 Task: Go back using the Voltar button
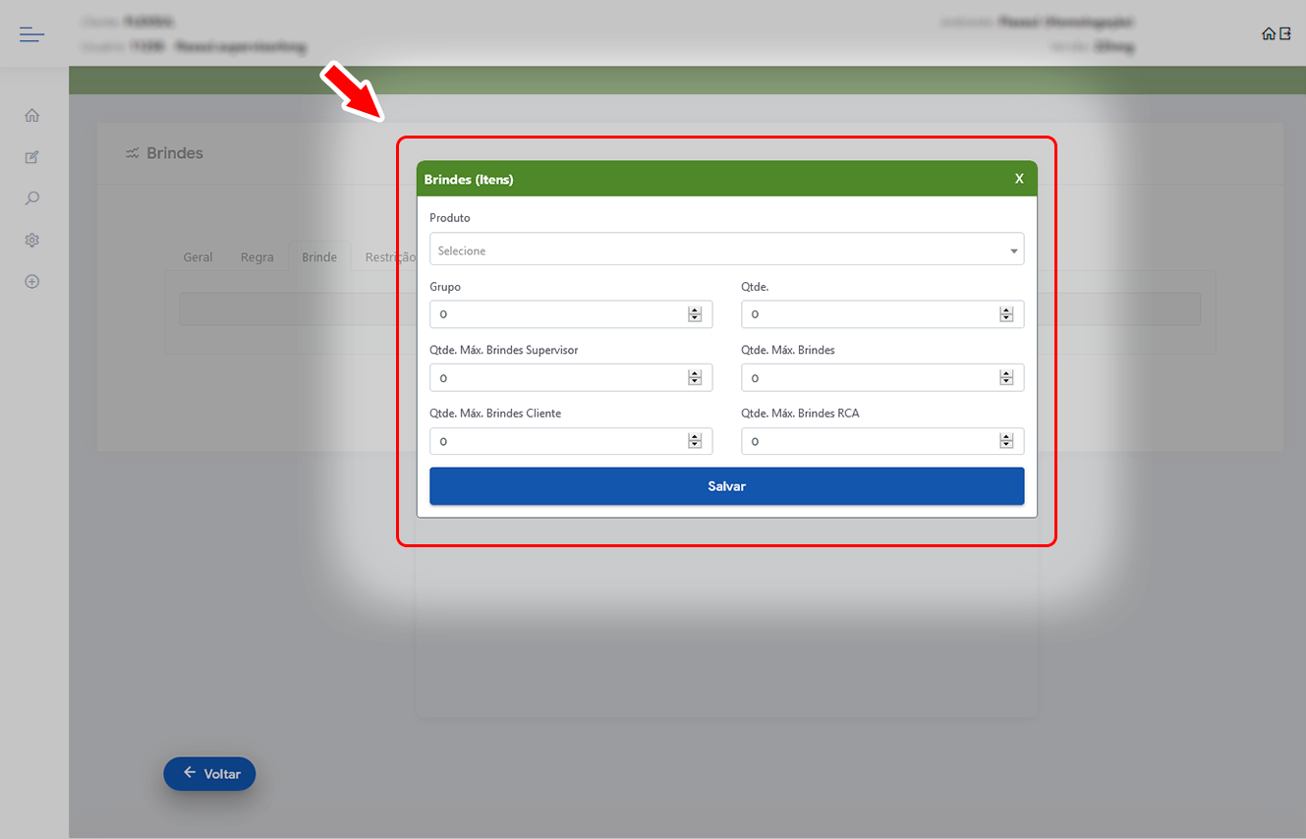tap(209, 774)
